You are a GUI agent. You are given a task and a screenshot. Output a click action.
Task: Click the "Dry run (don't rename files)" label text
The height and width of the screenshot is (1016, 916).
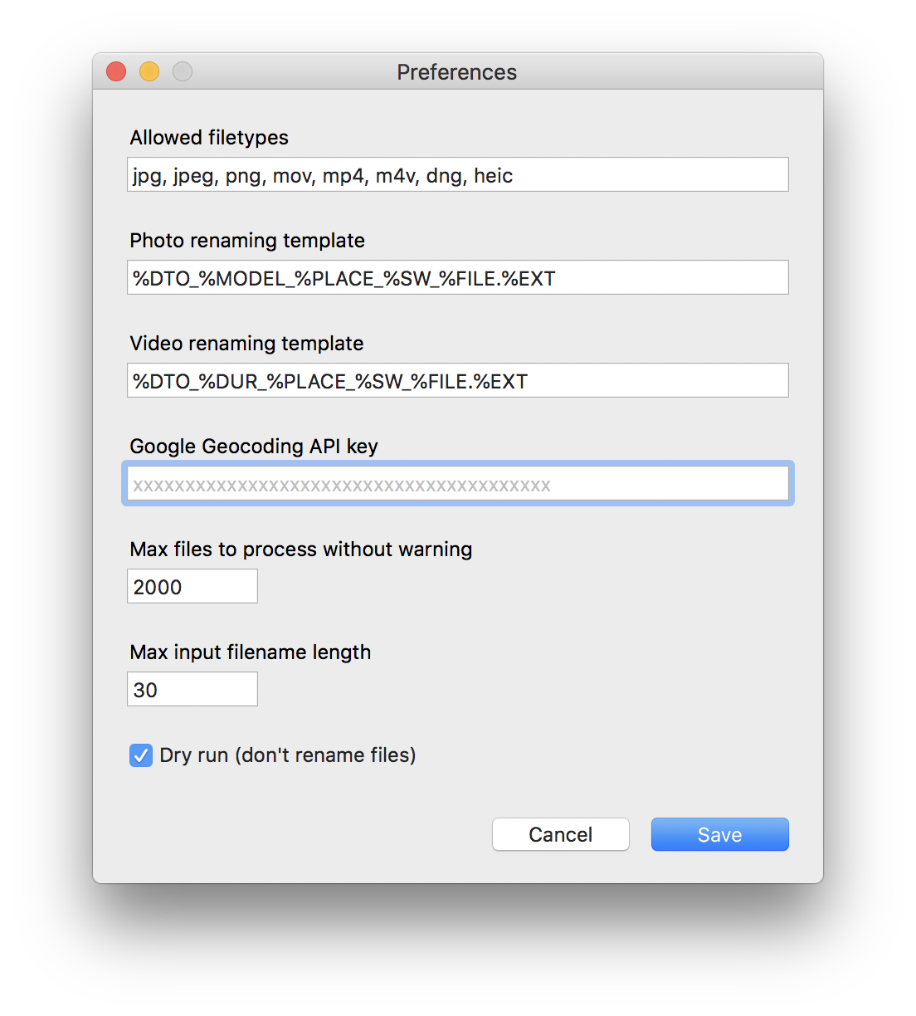point(288,755)
